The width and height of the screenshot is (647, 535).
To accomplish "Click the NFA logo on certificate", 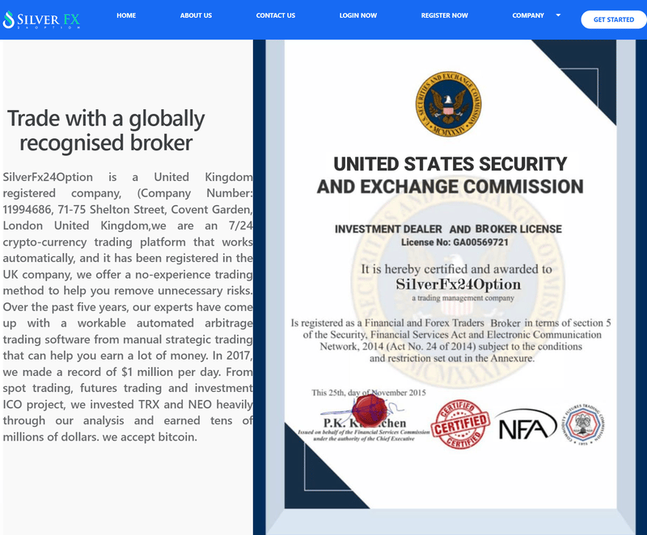I will [x=525, y=425].
